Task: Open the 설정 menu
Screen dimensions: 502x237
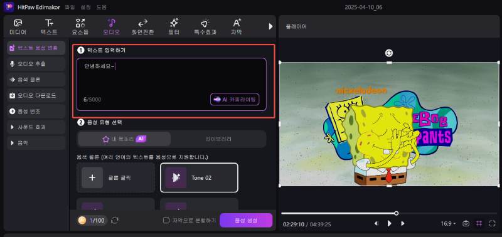Action: point(85,7)
